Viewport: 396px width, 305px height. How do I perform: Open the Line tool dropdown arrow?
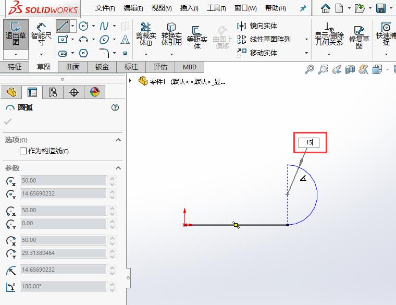[73, 26]
